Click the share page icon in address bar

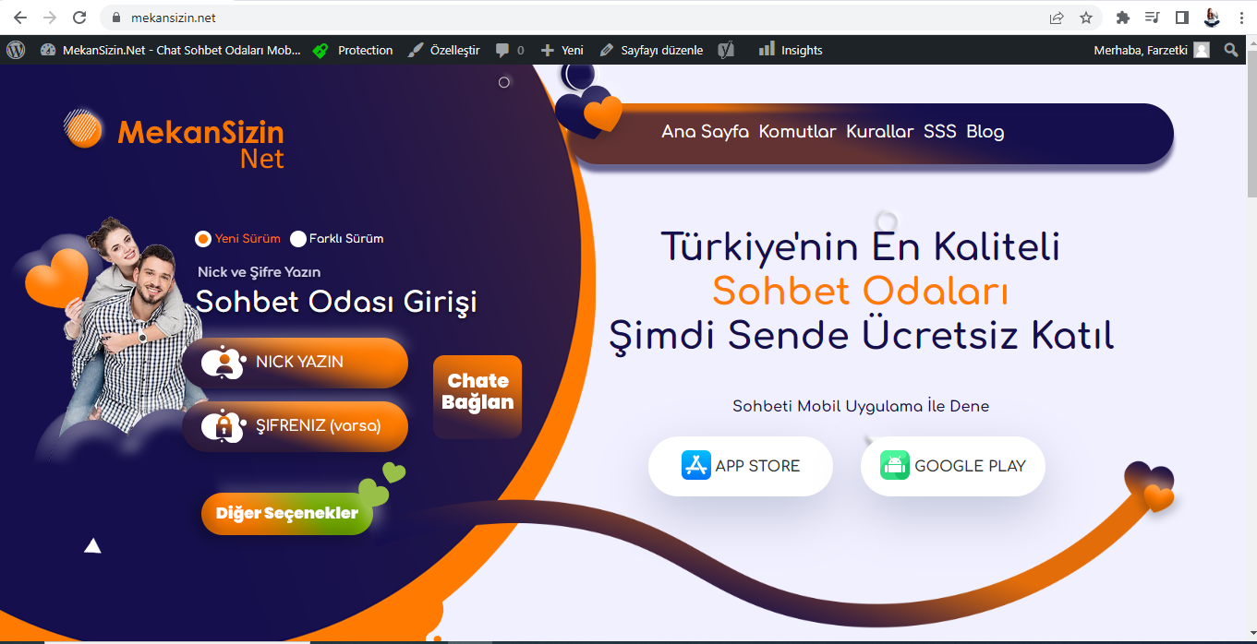pos(1057,18)
